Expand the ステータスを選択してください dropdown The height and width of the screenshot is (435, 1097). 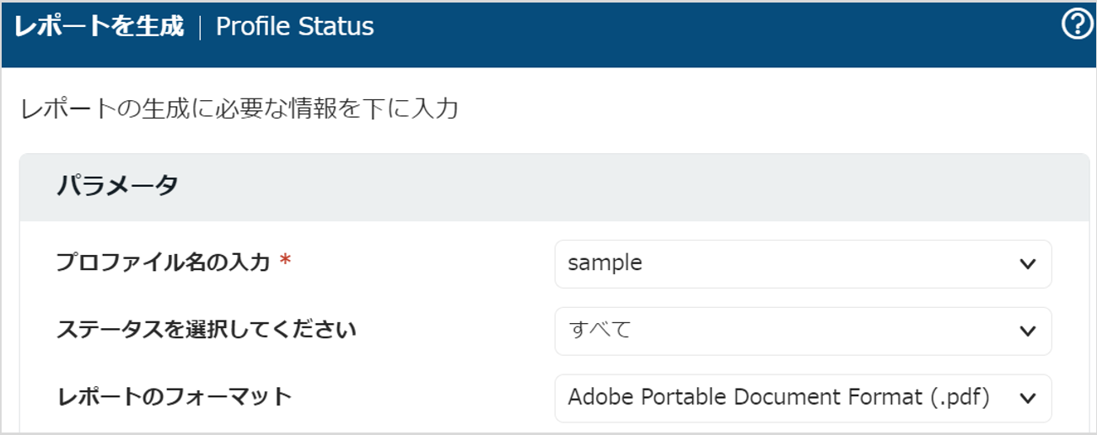click(802, 331)
